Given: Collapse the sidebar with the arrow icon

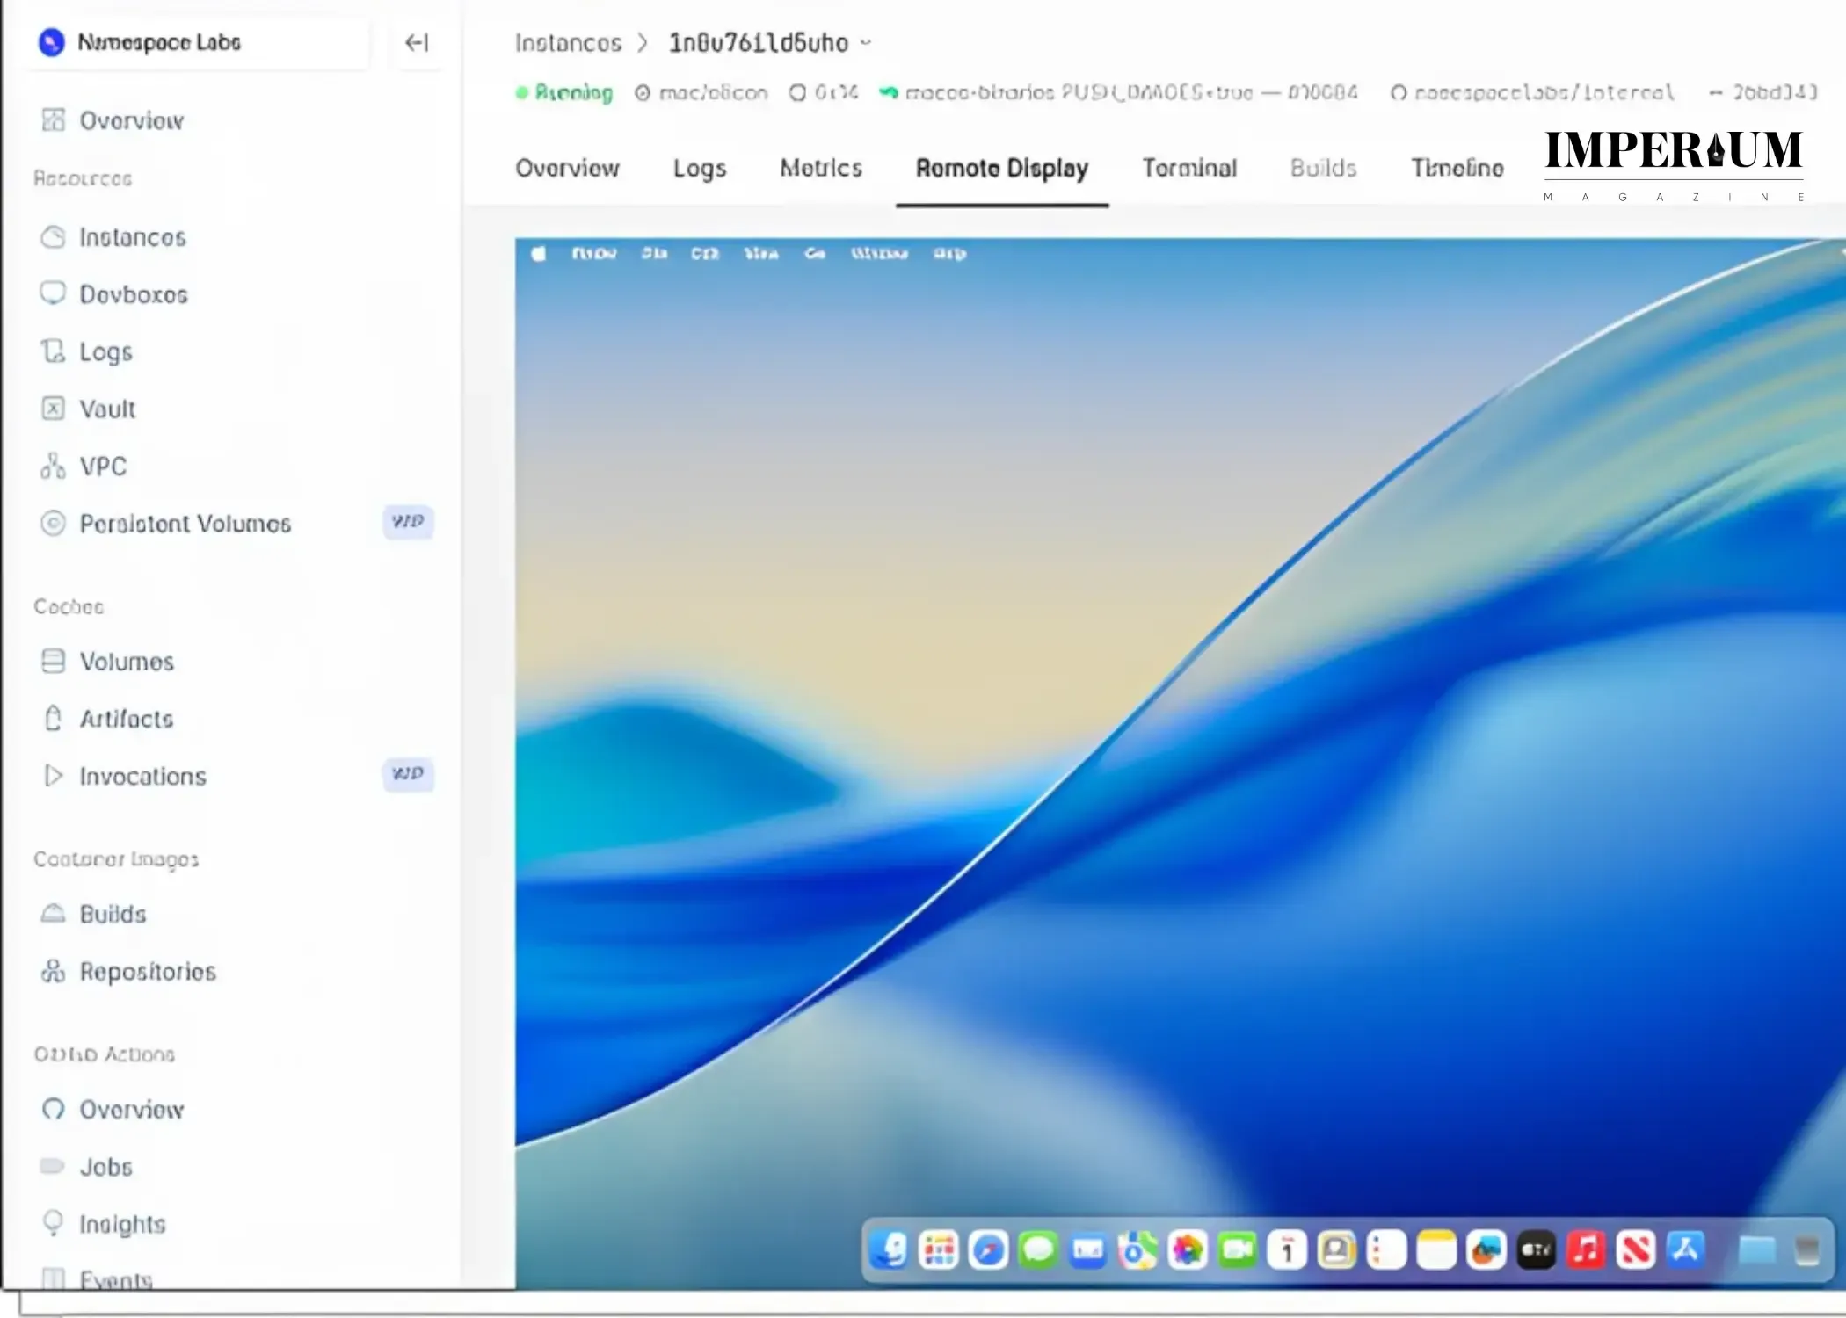Looking at the screenshot, I should pos(416,42).
